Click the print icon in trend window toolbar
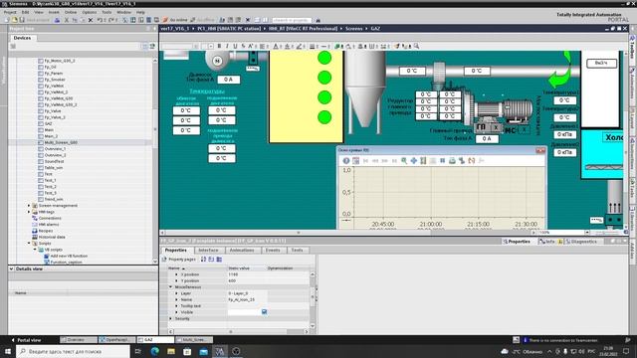The width and height of the screenshot is (637, 358). tap(452, 161)
